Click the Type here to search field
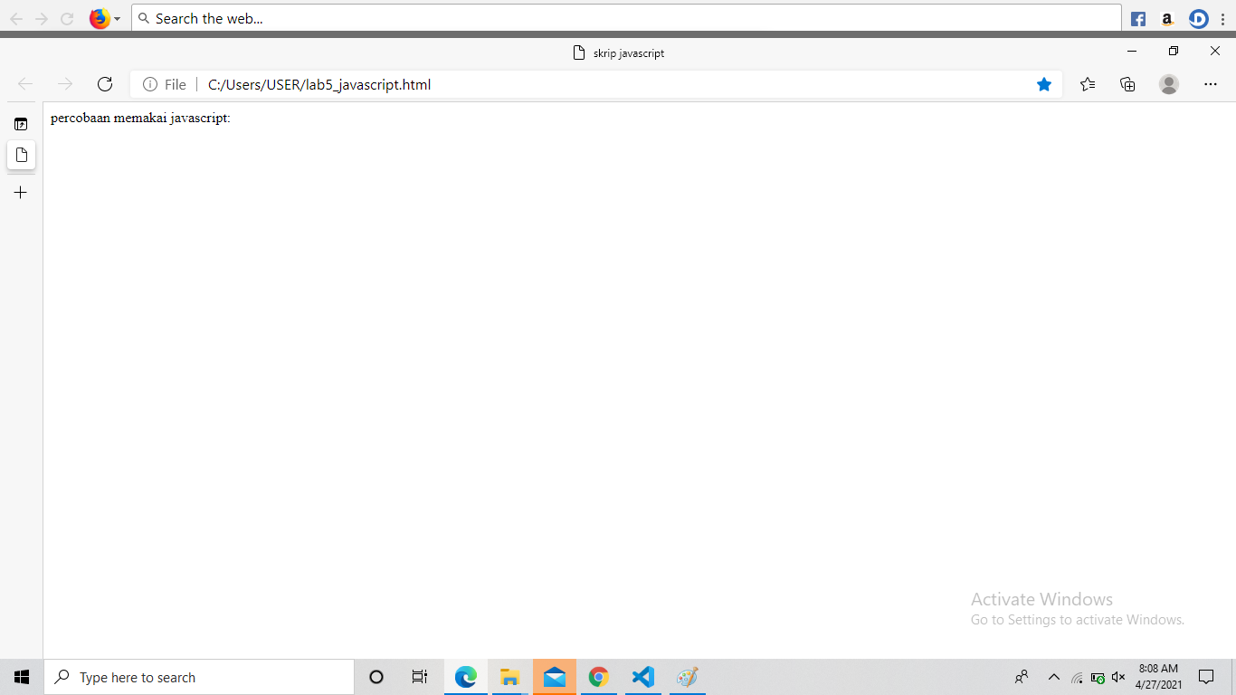The width and height of the screenshot is (1236, 695). [199, 676]
